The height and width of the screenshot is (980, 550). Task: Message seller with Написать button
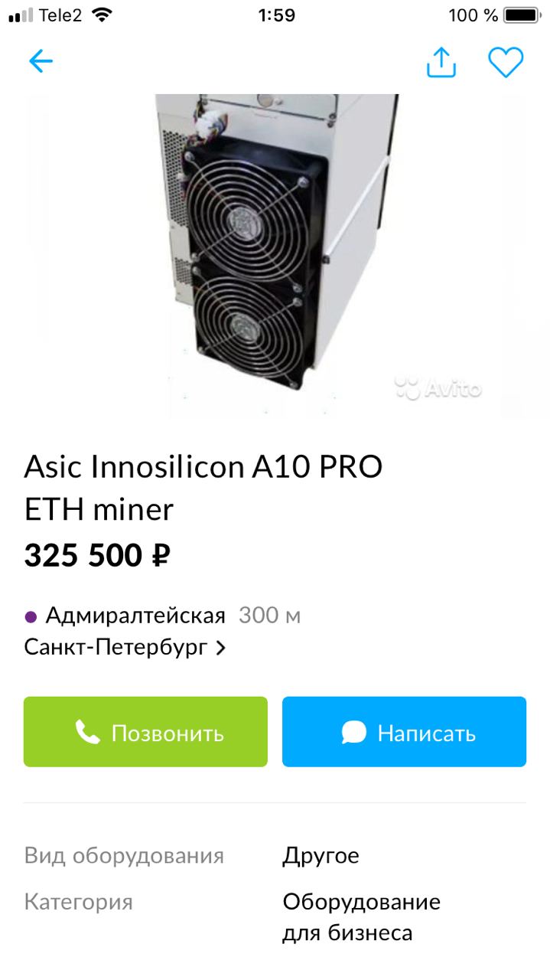pos(404,732)
